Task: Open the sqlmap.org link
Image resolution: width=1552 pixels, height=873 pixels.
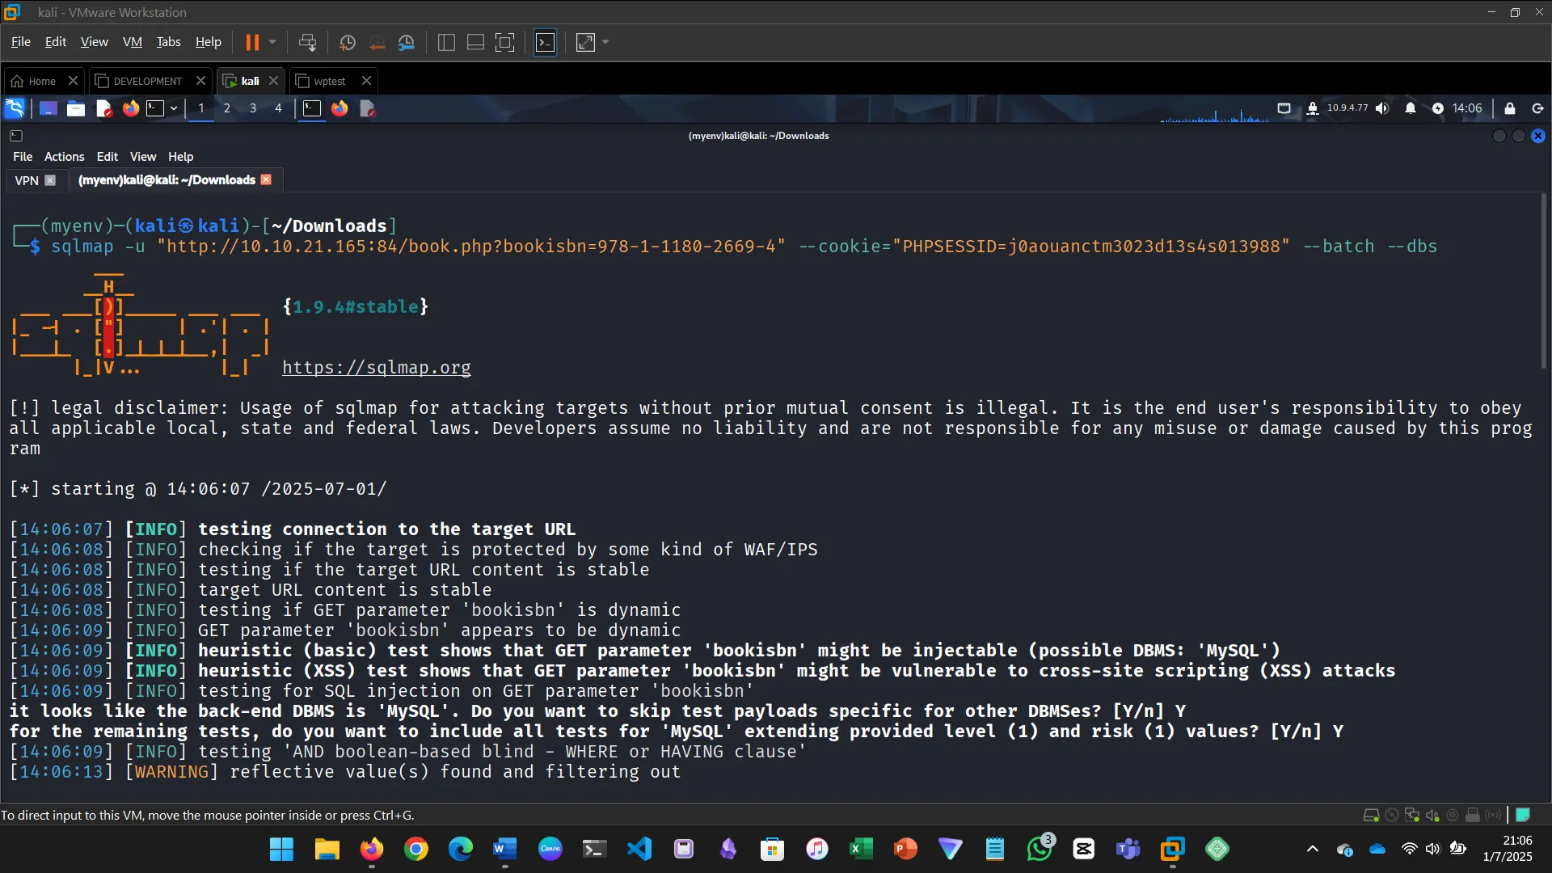Action: pos(376,367)
